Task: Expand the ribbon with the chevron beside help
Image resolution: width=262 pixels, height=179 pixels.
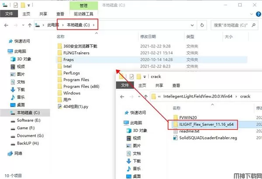Action: [x=252, y=14]
